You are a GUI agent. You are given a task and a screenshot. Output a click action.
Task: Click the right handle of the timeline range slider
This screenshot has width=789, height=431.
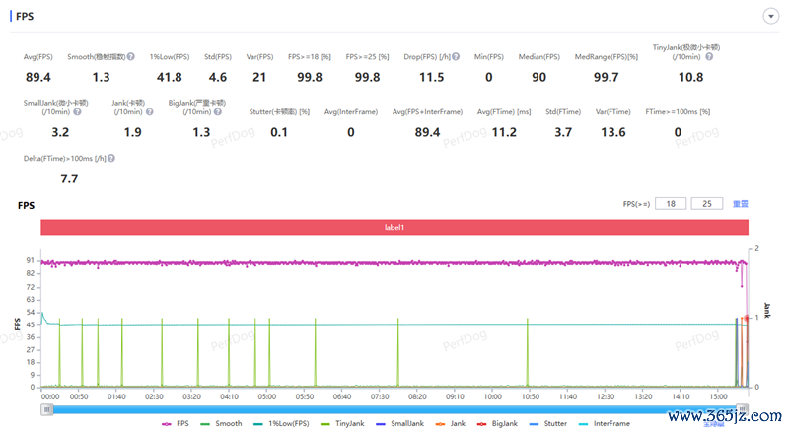pos(743,410)
